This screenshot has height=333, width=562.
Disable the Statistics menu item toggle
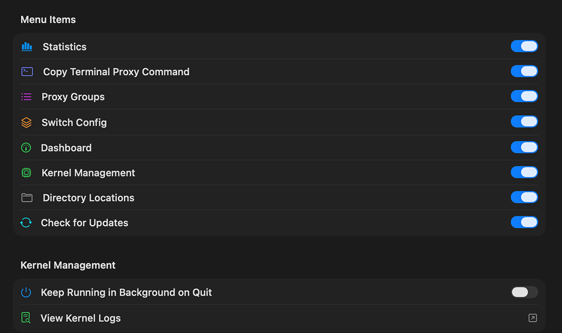(524, 46)
